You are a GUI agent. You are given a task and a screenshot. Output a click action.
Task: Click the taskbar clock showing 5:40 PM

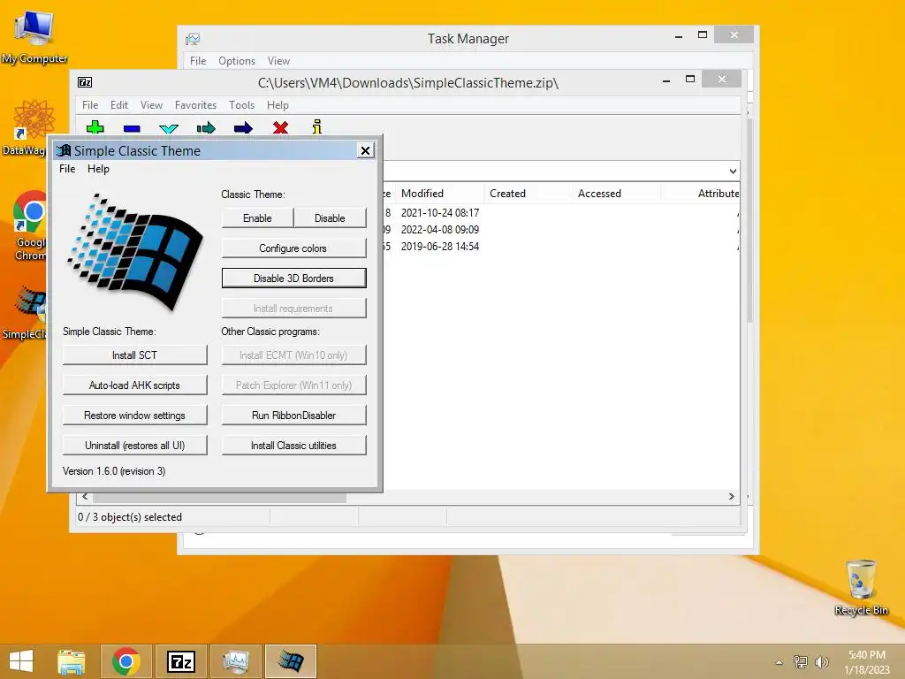866,662
